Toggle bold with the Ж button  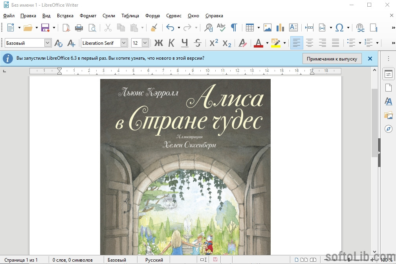[159, 43]
